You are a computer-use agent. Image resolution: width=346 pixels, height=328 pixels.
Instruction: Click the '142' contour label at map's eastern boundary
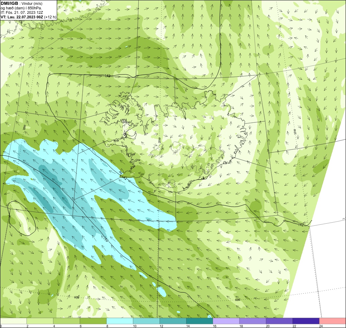click(x=301, y=225)
